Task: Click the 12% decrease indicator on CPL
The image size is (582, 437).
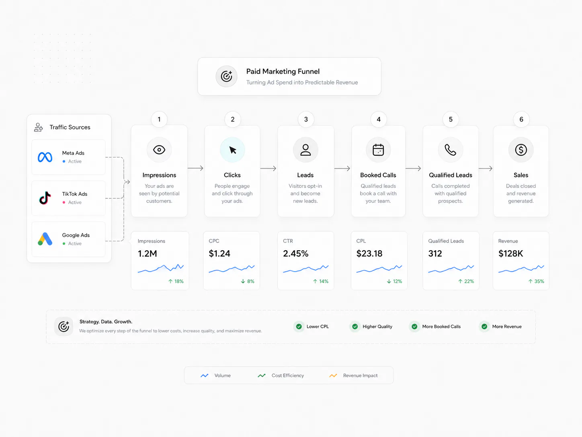Action: tap(395, 281)
